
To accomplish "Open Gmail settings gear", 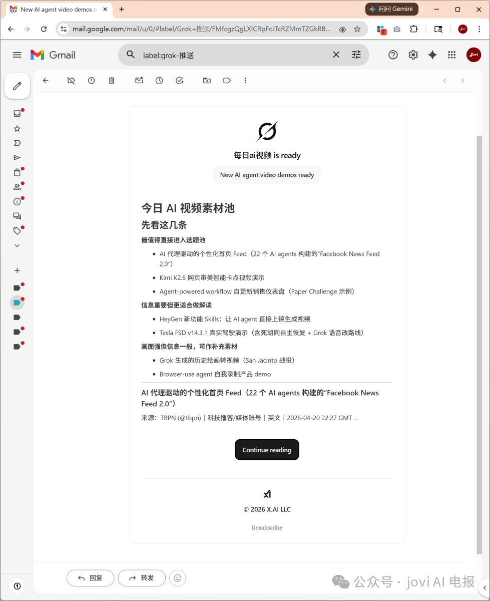I will [x=413, y=55].
